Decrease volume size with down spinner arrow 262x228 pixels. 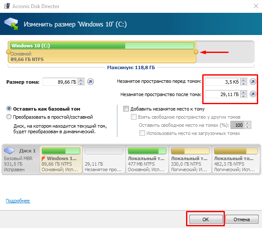tap(81, 83)
